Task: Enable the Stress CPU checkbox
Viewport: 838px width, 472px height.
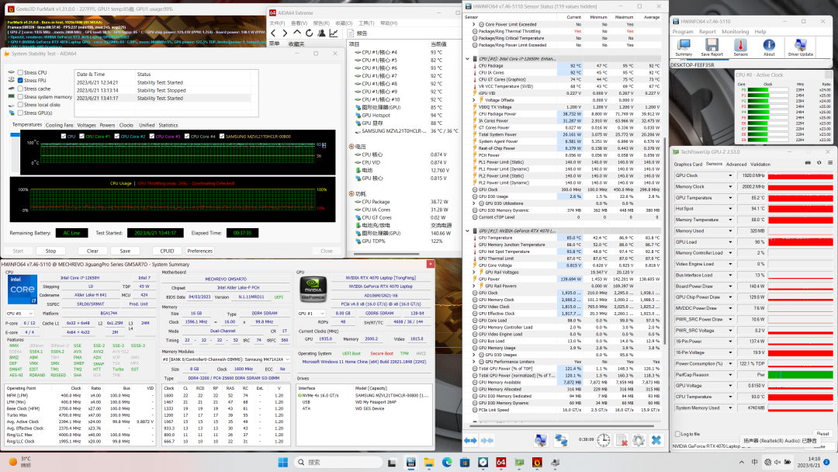Action: click(x=20, y=72)
